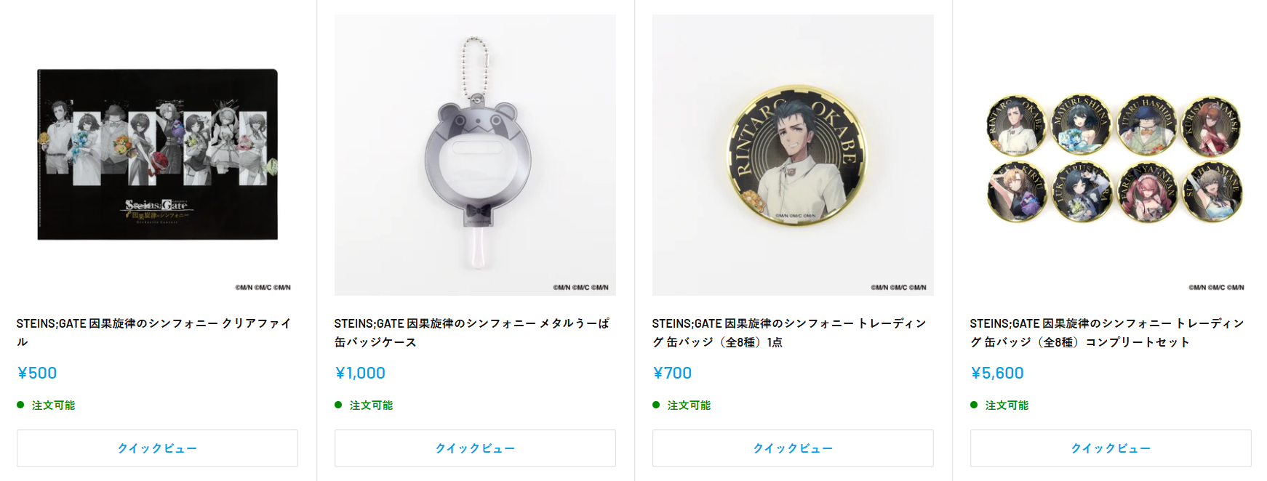Click クイックビュー for the ¥1,000 badge case

coord(475,448)
